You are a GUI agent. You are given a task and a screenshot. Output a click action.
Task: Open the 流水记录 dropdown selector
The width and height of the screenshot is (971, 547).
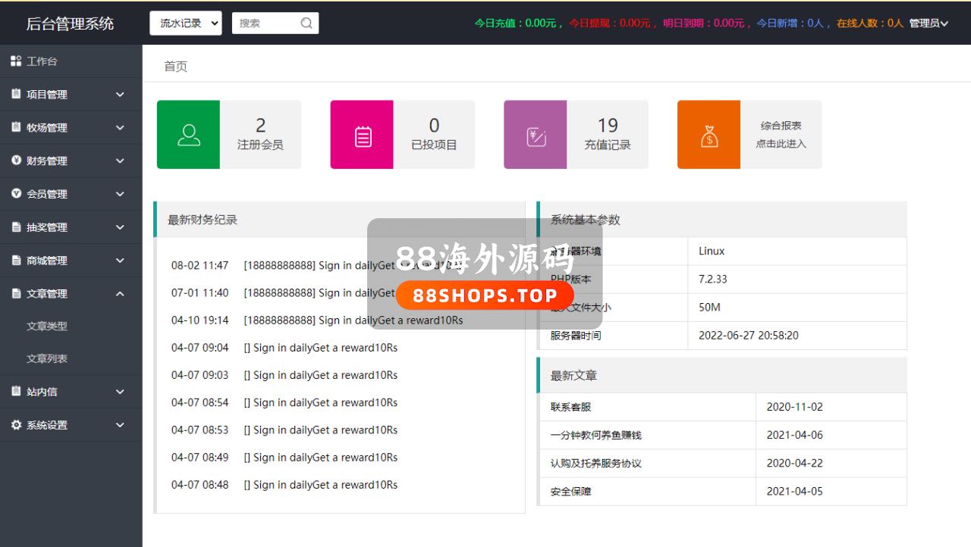point(186,23)
